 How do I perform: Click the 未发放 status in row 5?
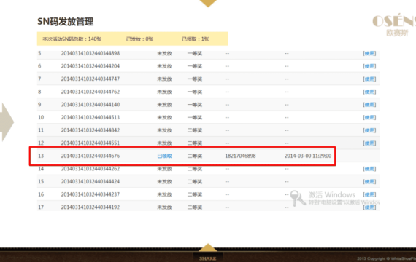click(x=164, y=53)
